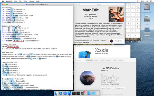The height and width of the screenshot is (96, 154).
Task: Open the Apple menu
Action: (3, 1)
